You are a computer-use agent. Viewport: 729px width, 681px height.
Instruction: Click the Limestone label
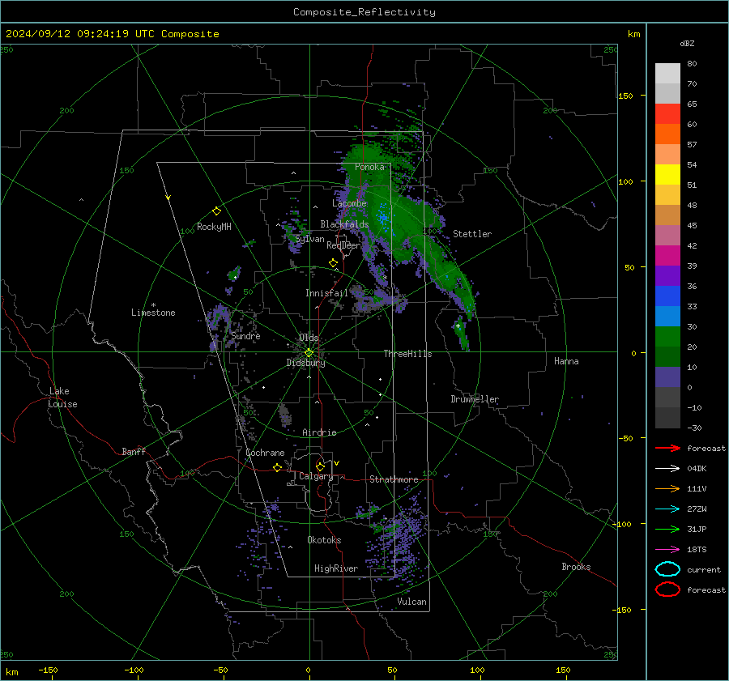[x=153, y=313]
